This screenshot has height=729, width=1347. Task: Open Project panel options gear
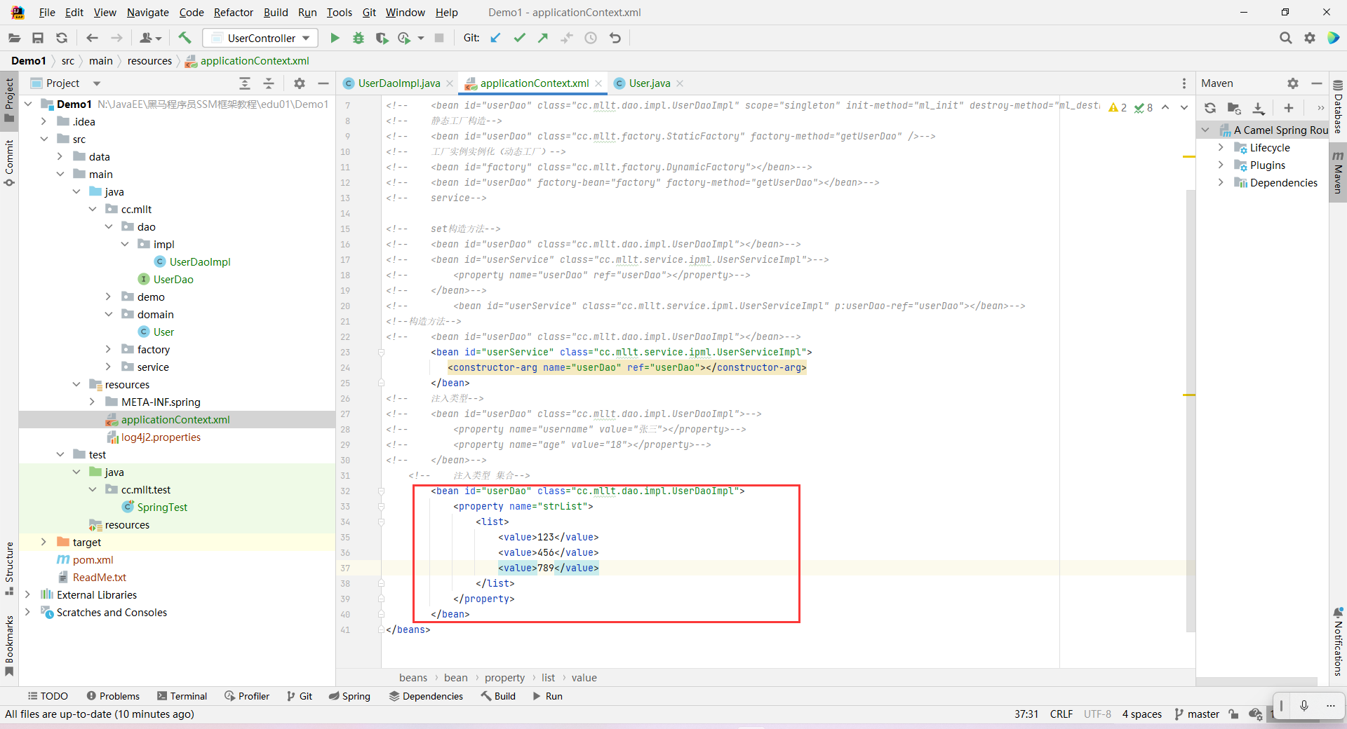click(x=300, y=83)
